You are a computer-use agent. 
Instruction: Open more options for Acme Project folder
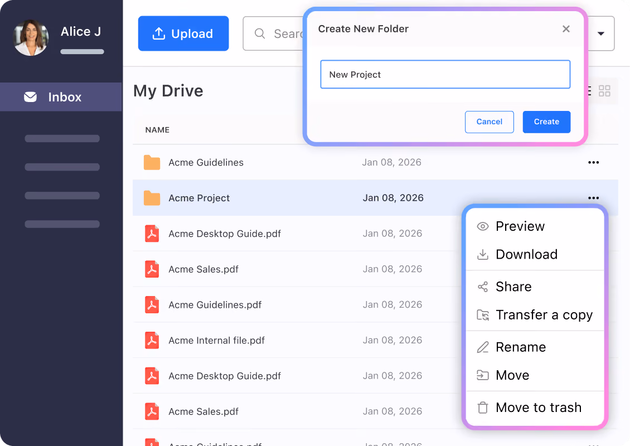593,198
